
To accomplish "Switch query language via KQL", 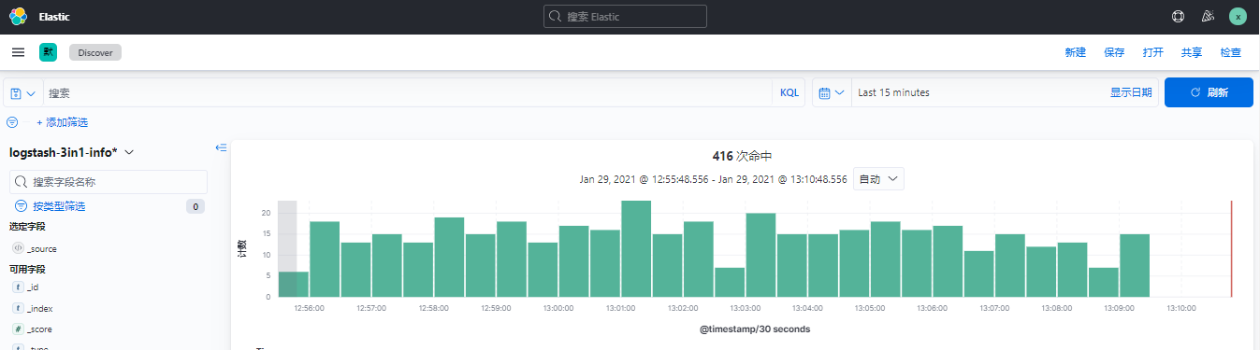I will click(x=789, y=93).
